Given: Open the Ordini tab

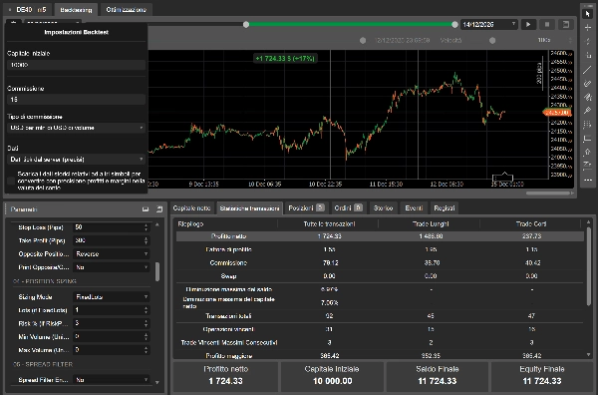Looking at the screenshot, I should click(x=348, y=208).
